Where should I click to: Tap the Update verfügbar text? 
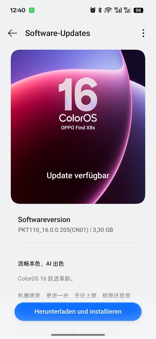coord(78,175)
